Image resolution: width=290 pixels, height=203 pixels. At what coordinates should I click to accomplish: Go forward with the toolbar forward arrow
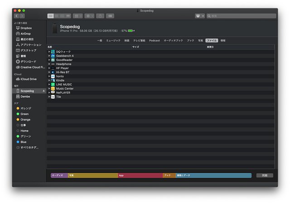point(22,16)
